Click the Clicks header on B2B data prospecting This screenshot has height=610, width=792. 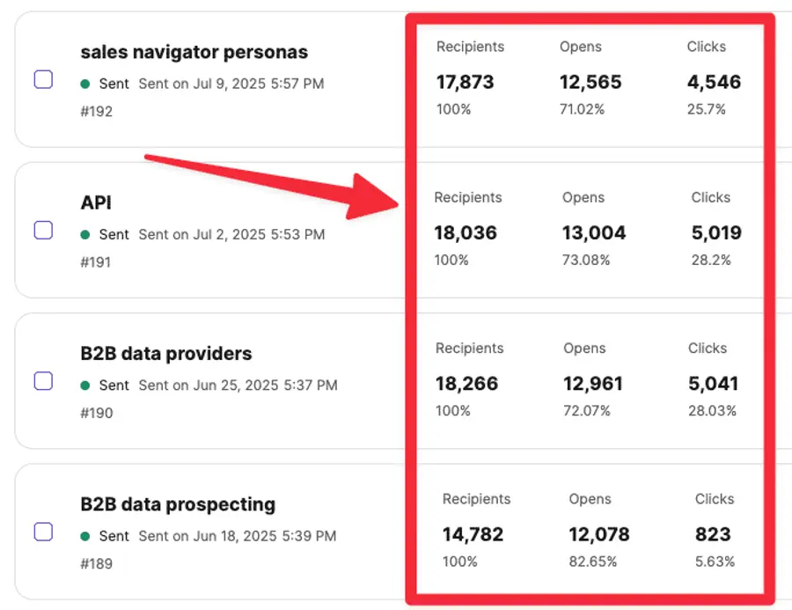(x=714, y=498)
